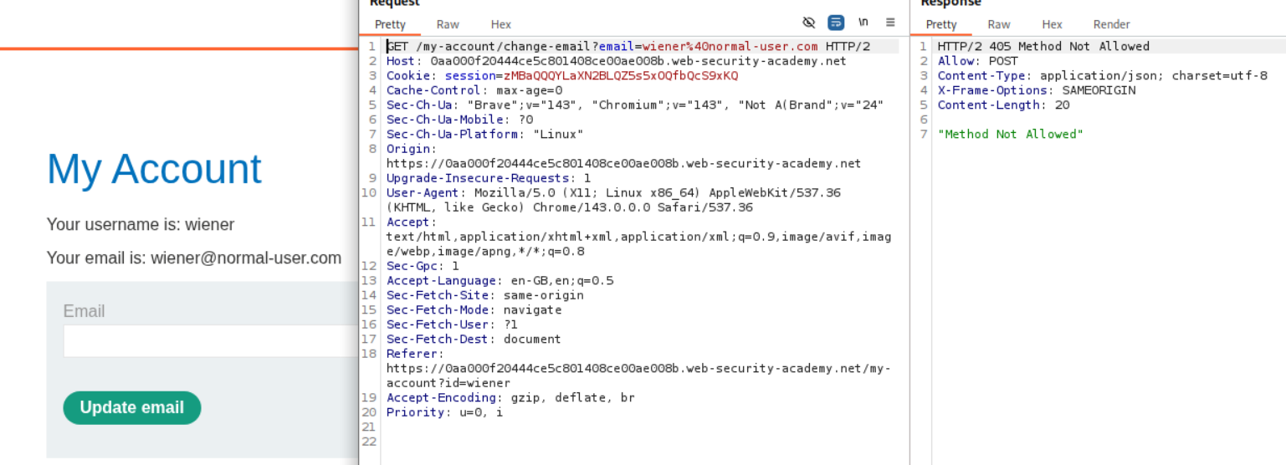Click into the Email input field
Viewport: 1286px width, 465px height.
(211, 341)
